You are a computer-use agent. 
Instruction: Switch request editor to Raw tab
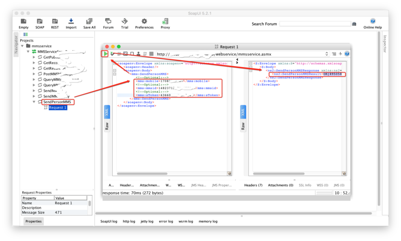point(107,126)
